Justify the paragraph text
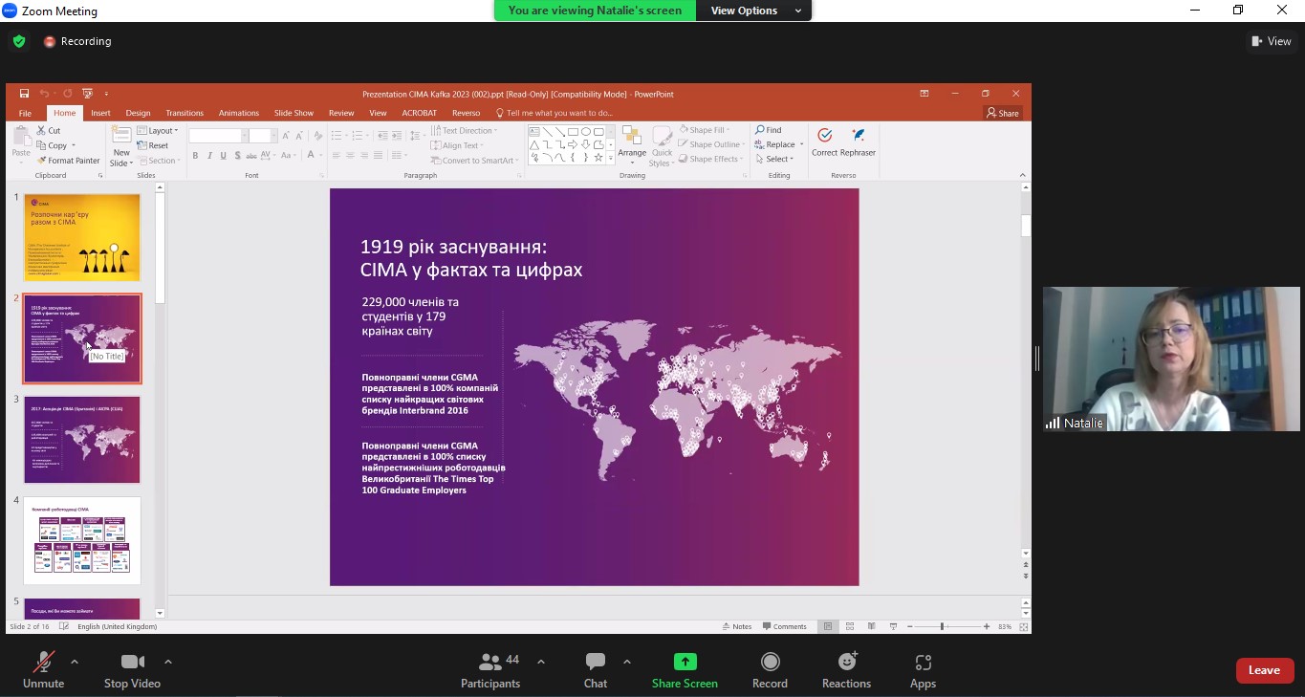The height and width of the screenshot is (697, 1305). 379,155
